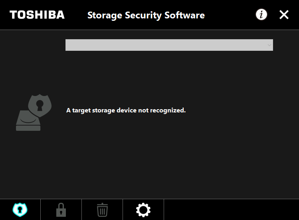The height and width of the screenshot is (220, 299).
Task: Click the Storage Security Software title
Action: pos(146,15)
